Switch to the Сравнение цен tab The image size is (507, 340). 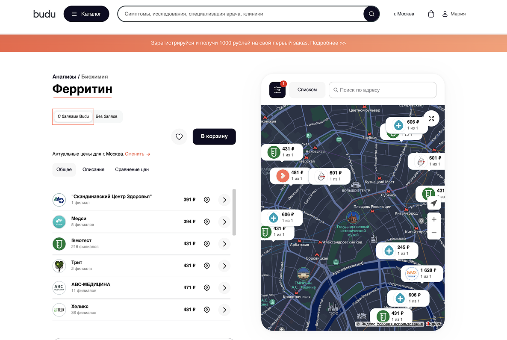click(x=132, y=169)
